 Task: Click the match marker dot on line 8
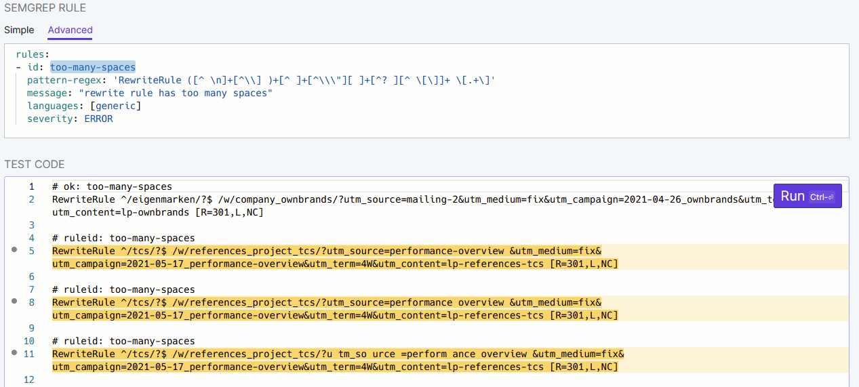pos(14,301)
